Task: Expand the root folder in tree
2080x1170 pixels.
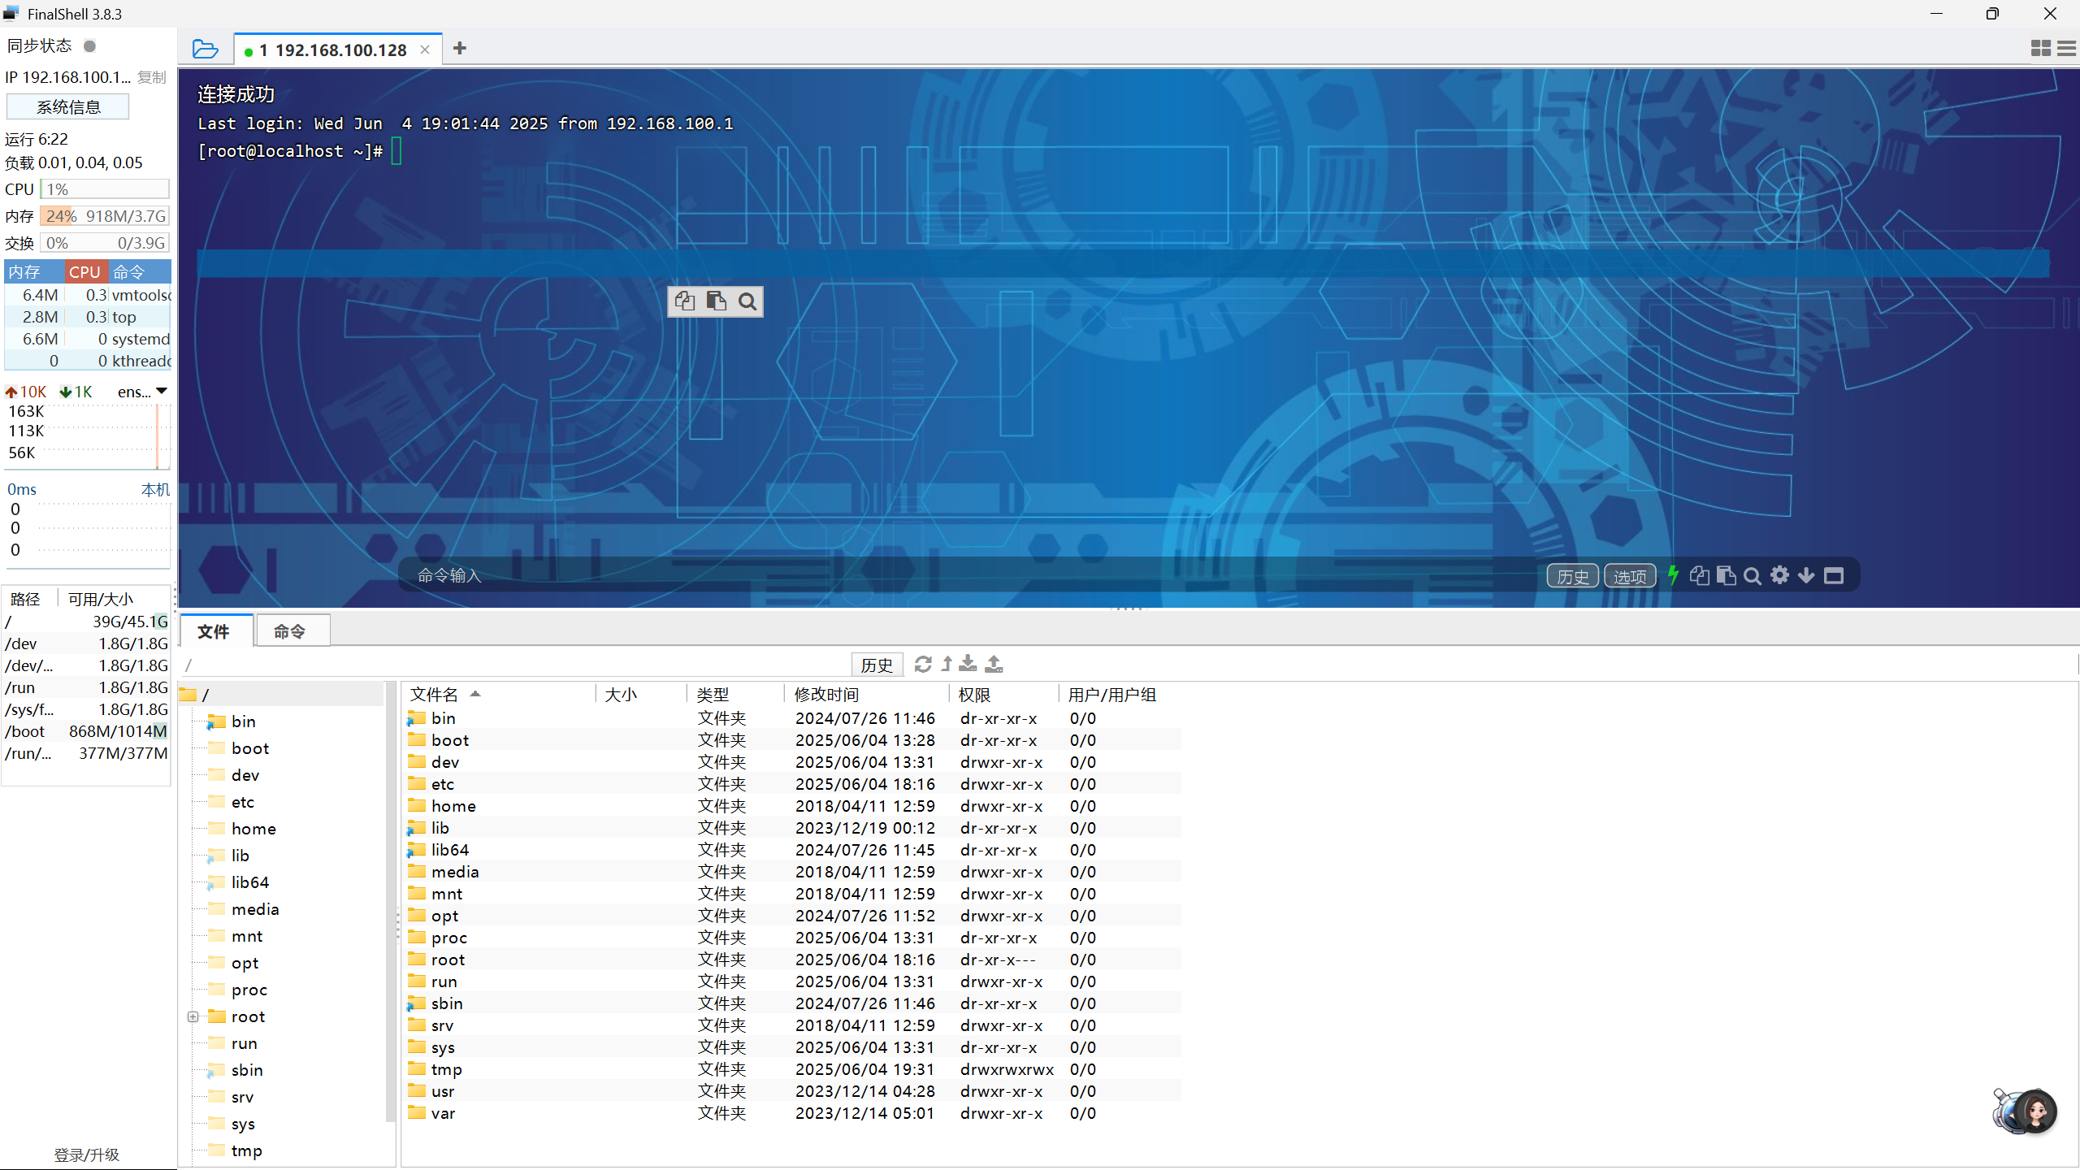Action: click(193, 1016)
